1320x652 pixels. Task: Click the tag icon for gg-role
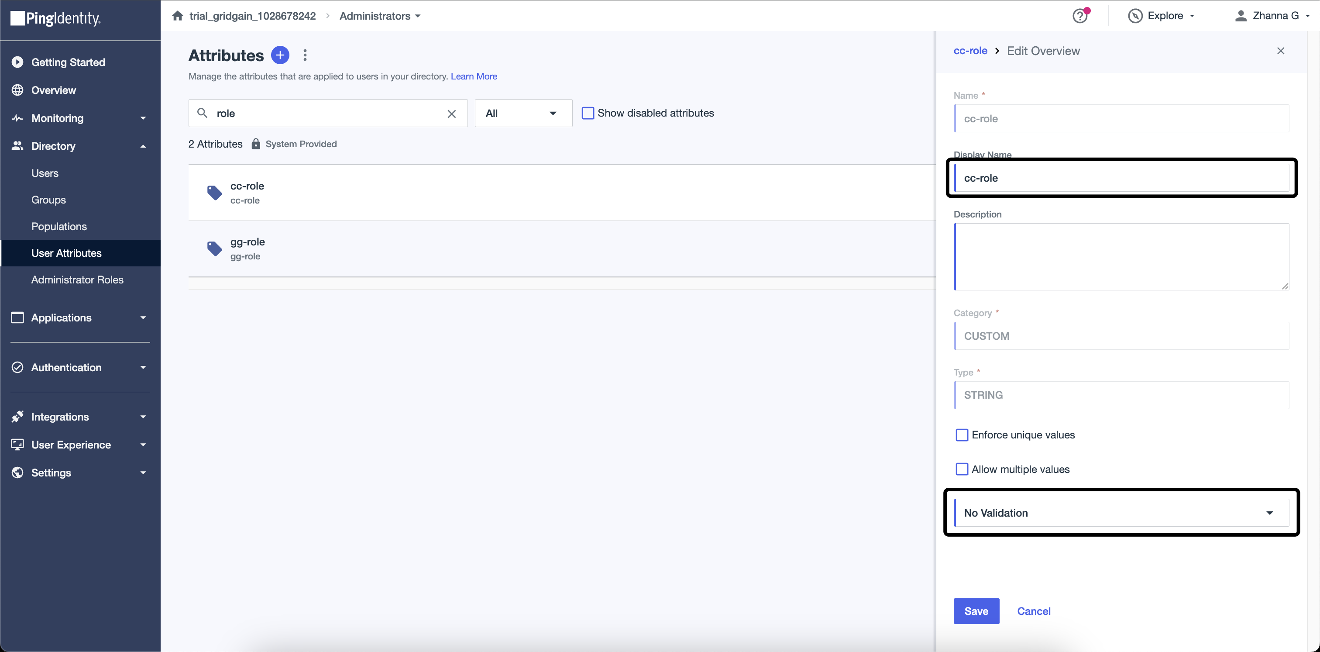pyautogui.click(x=214, y=248)
